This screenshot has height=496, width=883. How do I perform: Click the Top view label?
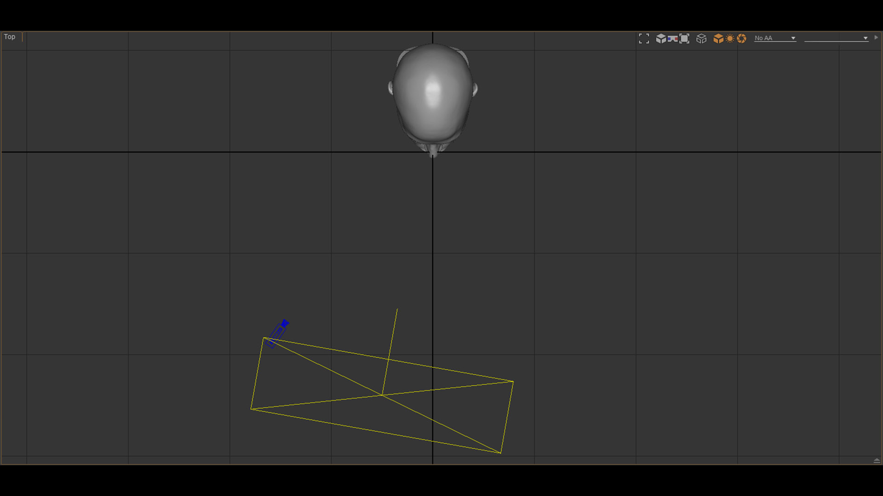[x=10, y=37]
